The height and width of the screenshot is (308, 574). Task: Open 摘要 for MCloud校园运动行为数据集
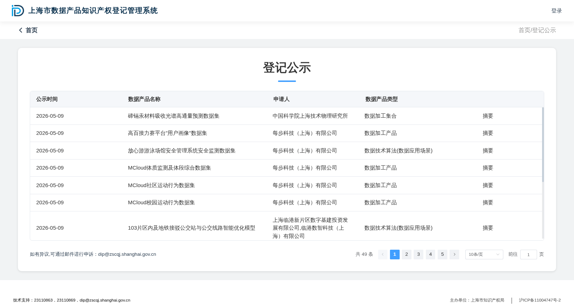click(488, 202)
